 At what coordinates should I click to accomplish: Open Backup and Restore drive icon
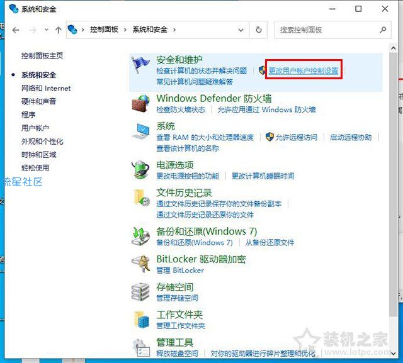[x=140, y=236]
